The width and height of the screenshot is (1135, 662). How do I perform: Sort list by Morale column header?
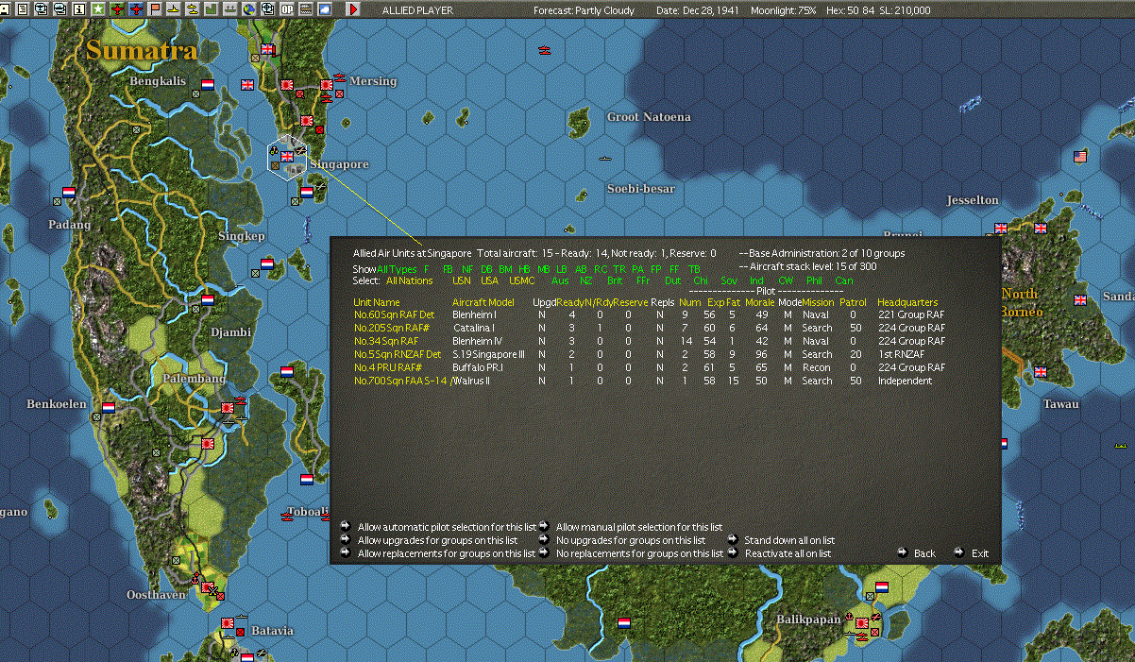760,302
